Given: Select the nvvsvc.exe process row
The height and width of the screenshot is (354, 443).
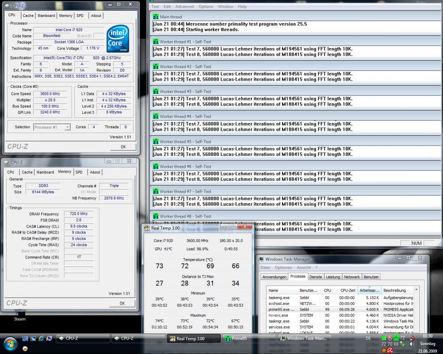Looking at the screenshot, I should [x=340, y=315].
